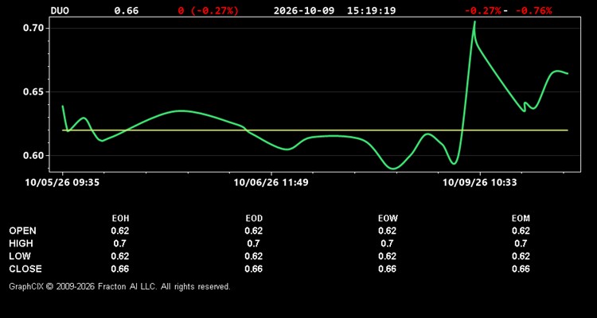The width and height of the screenshot is (597, 318).
Task: Select the DUO ticker symbol
Action: point(60,10)
